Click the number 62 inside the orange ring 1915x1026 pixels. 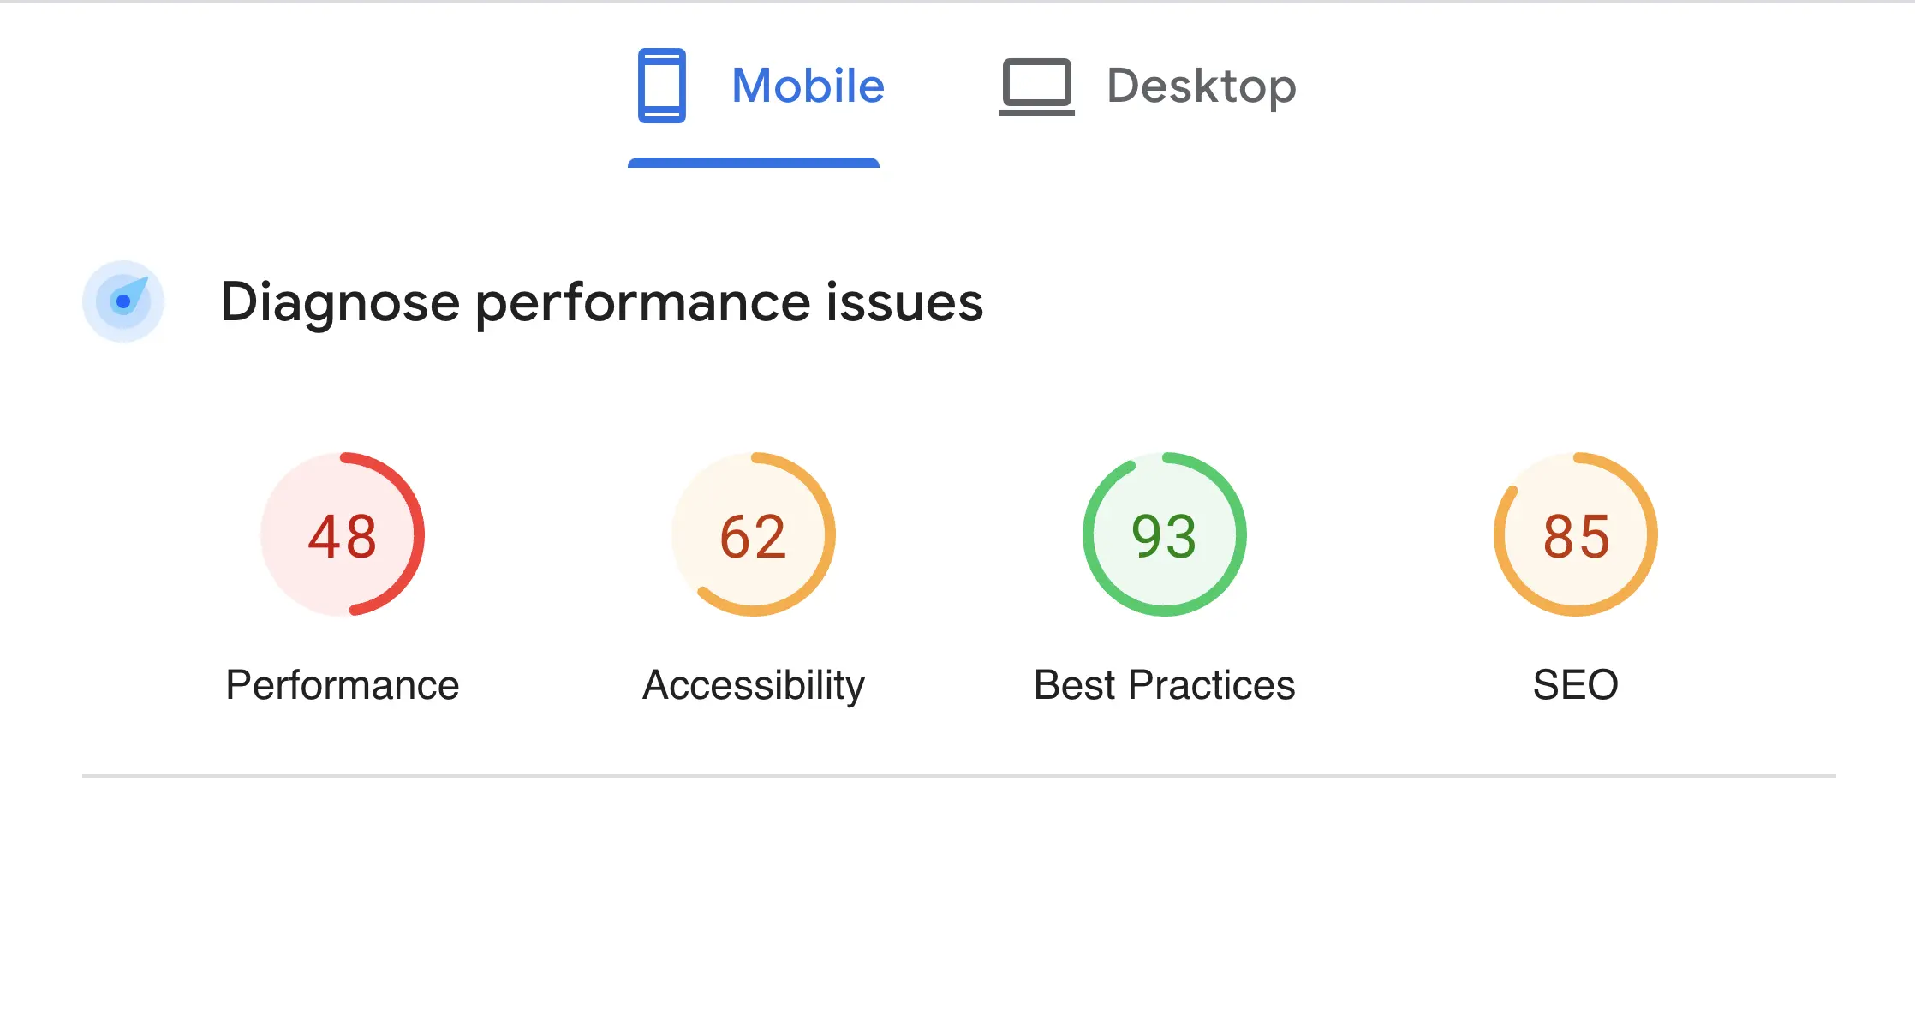(x=754, y=537)
